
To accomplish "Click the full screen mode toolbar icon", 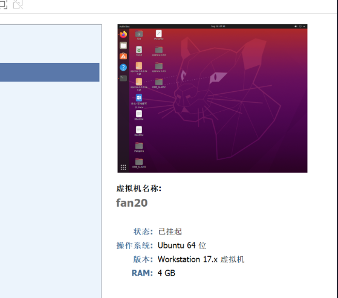I will pyautogui.click(x=3, y=4).
